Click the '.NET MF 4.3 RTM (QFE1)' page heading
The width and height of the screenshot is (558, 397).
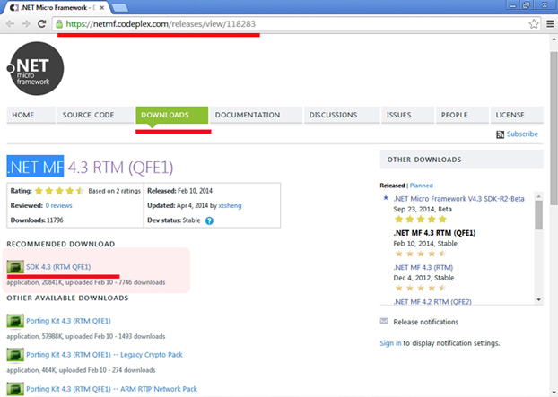click(x=90, y=167)
